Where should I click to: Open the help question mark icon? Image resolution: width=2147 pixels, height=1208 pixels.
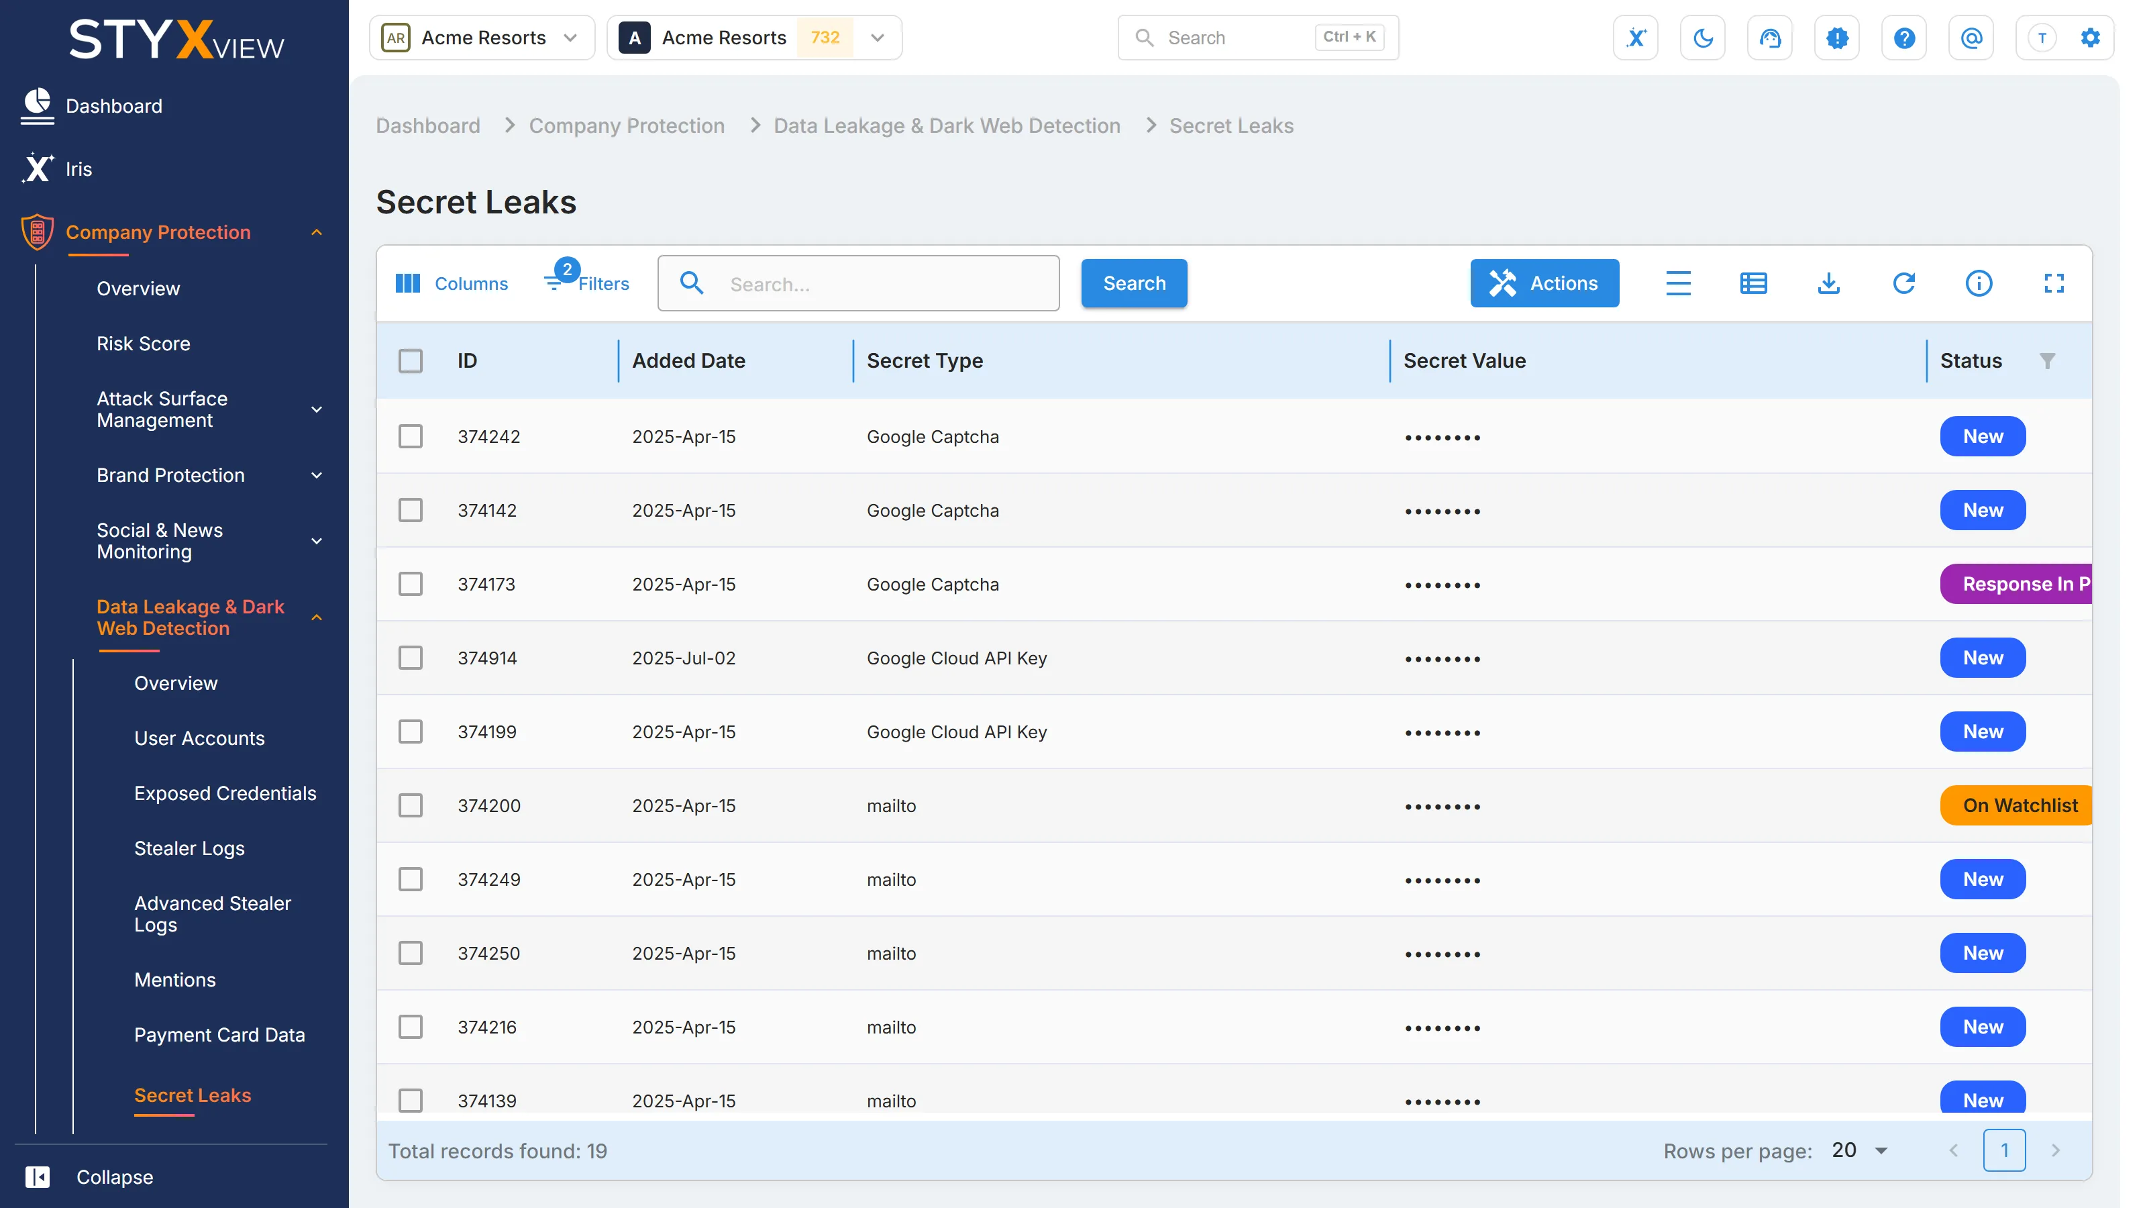(1903, 38)
